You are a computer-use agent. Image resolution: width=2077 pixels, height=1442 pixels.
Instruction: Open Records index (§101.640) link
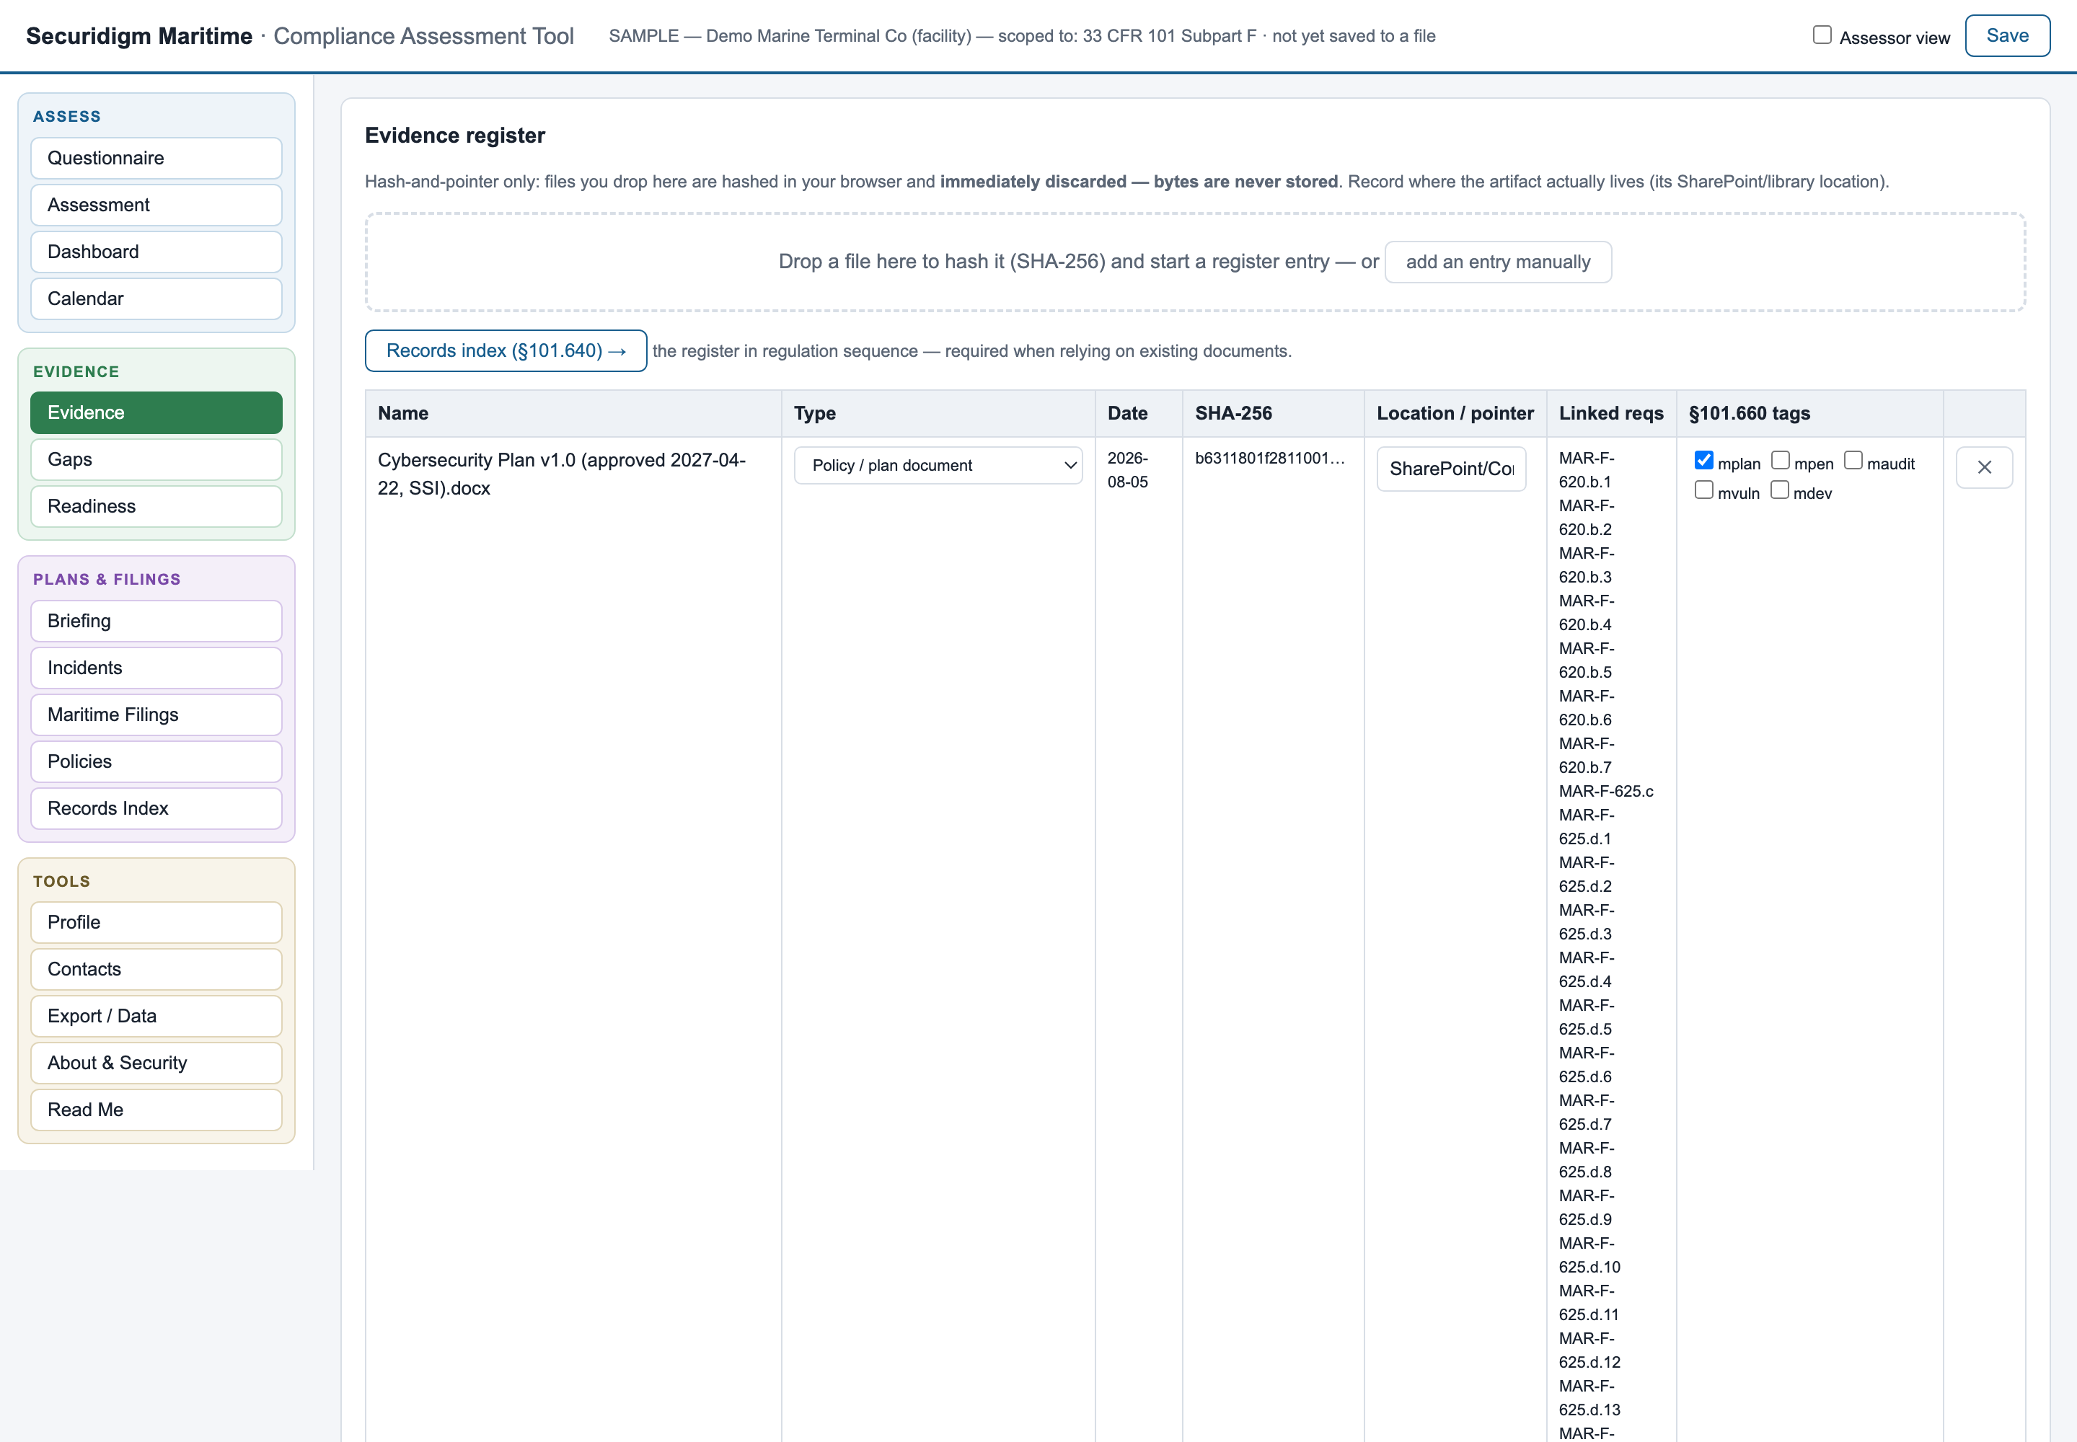[506, 350]
